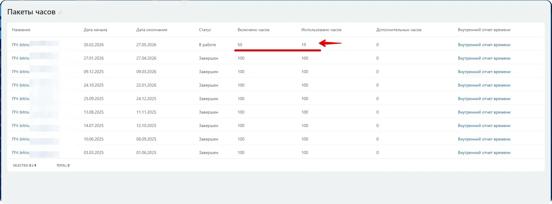Click the Использовано часов column header
The height and width of the screenshot is (204, 552).
coord(321,30)
